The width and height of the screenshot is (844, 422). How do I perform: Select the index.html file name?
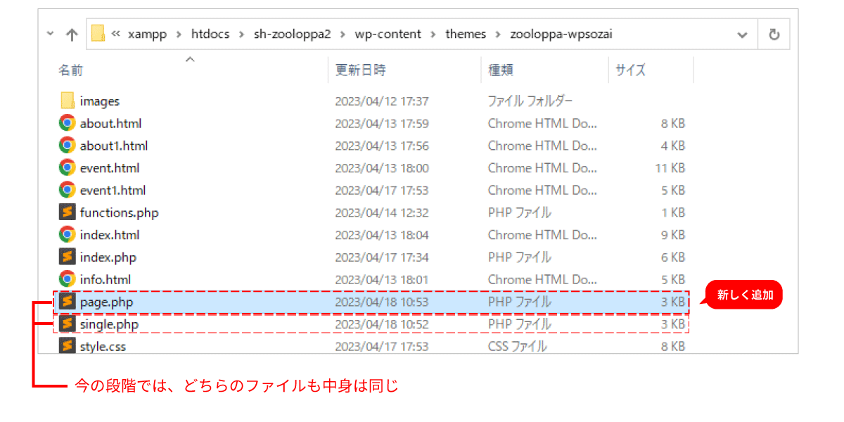coord(110,234)
